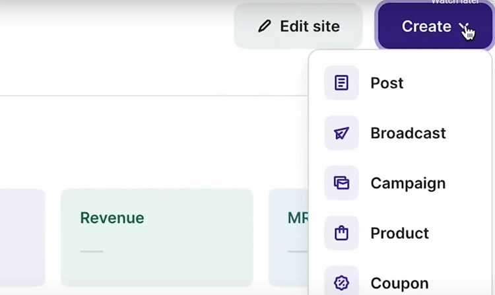The image size is (495, 295).
Task: Click the Campaign stacked windows icon
Action: tap(341, 183)
